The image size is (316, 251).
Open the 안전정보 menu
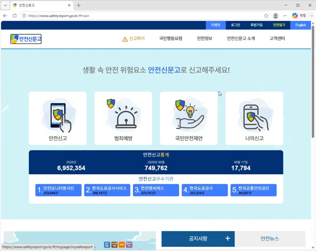tap(205, 38)
